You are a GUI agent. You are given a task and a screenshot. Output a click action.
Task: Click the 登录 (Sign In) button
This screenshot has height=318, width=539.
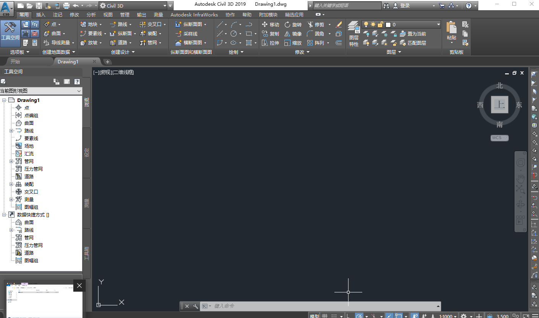click(405, 5)
